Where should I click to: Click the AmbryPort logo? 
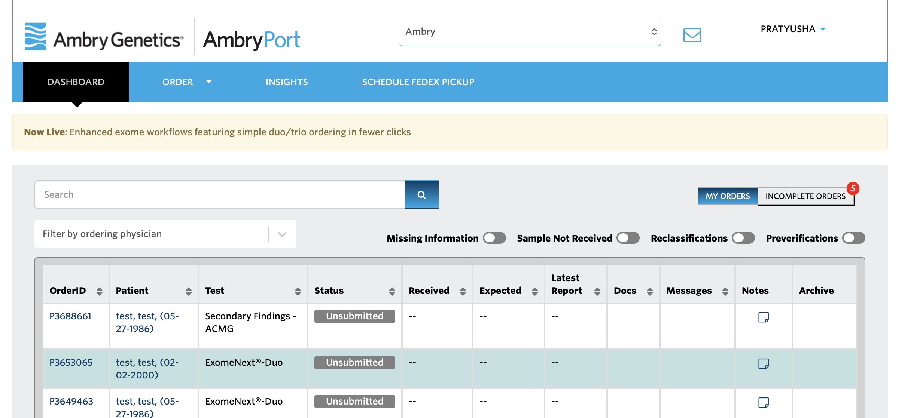(252, 40)
